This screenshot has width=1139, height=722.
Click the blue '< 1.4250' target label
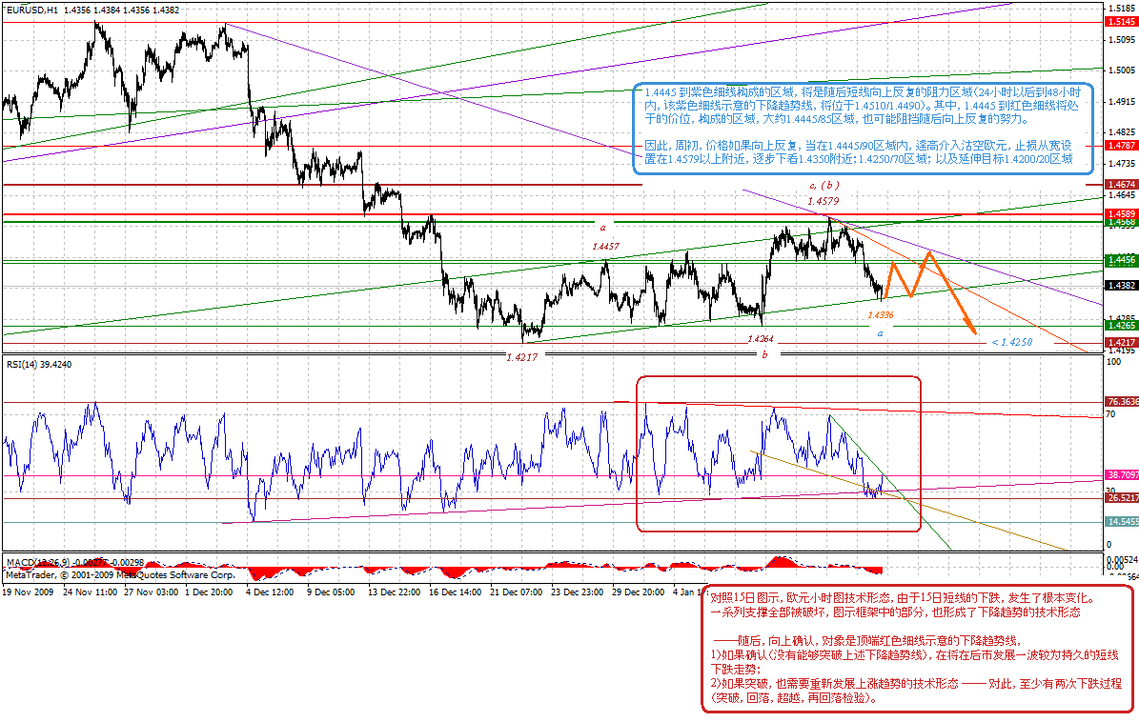1012,343
